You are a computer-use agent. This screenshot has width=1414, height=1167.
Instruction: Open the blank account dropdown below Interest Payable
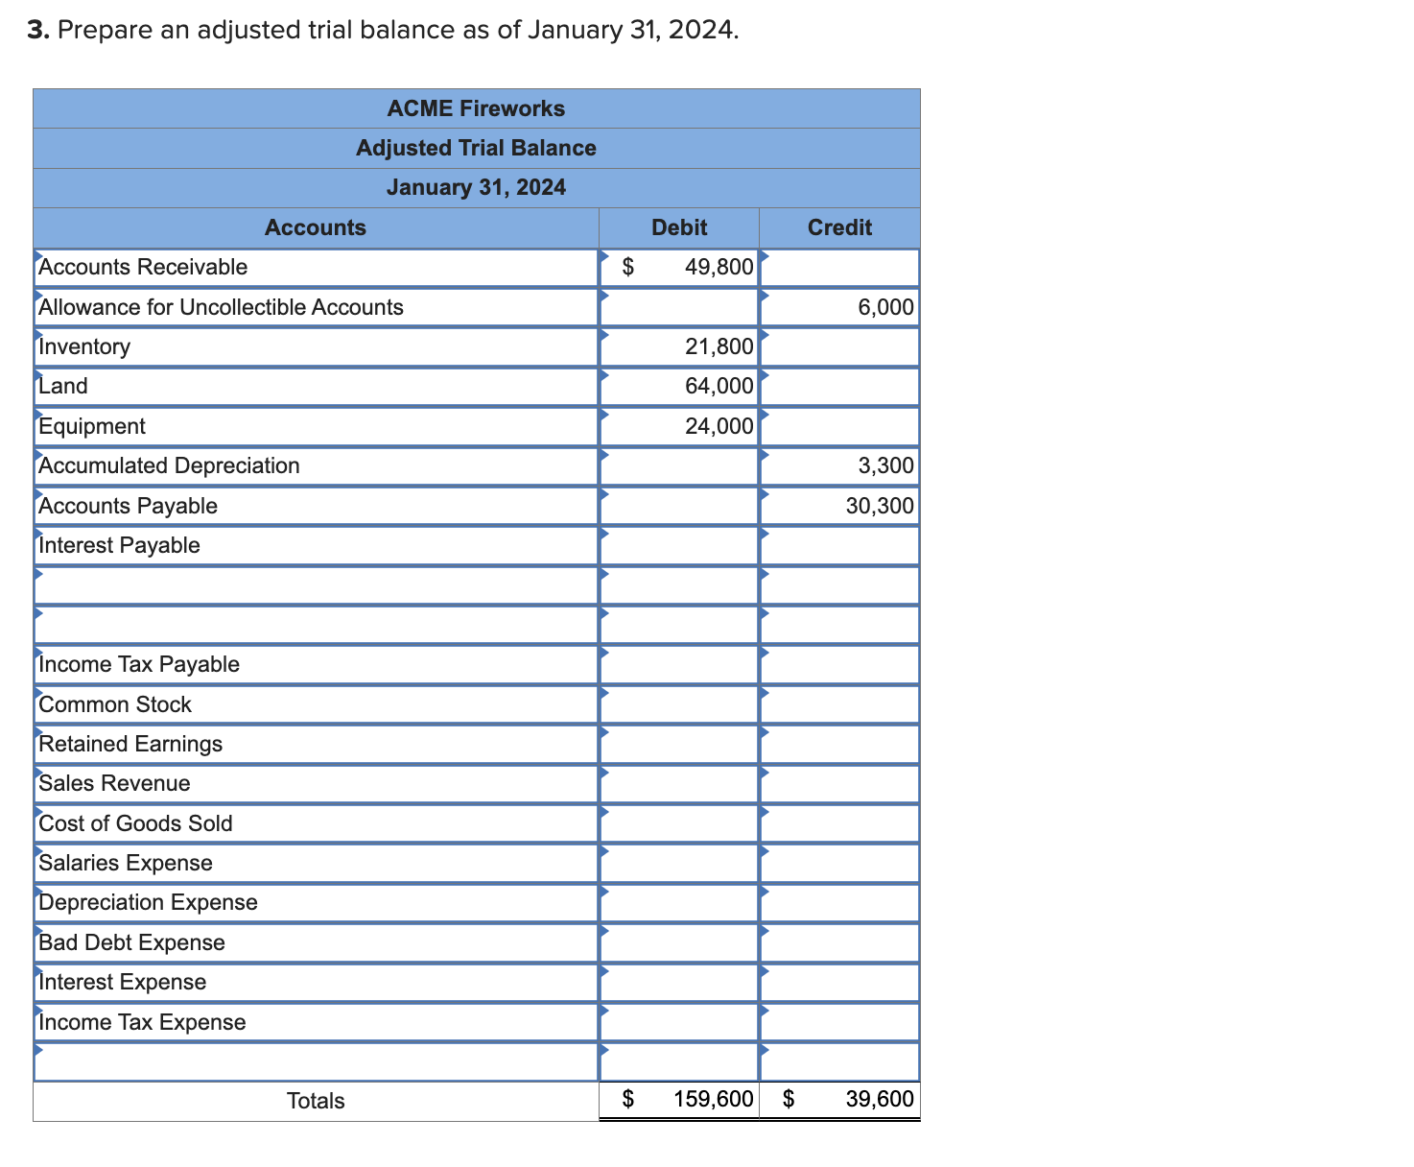pos(317,584)
